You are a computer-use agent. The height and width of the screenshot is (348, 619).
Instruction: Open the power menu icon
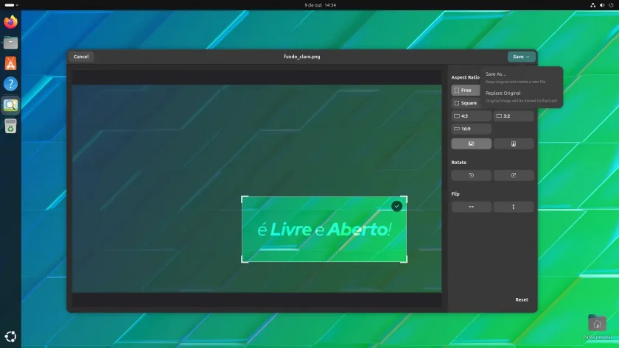click(611, 5)
